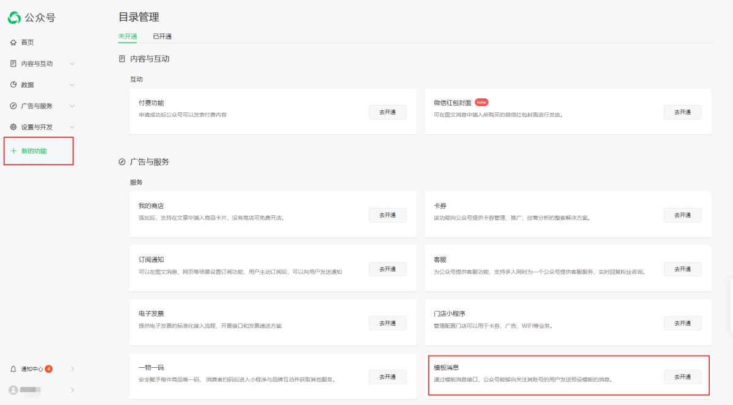
Task: Click the user avatar icon at bottom left
Action: [x=13, y=390]
